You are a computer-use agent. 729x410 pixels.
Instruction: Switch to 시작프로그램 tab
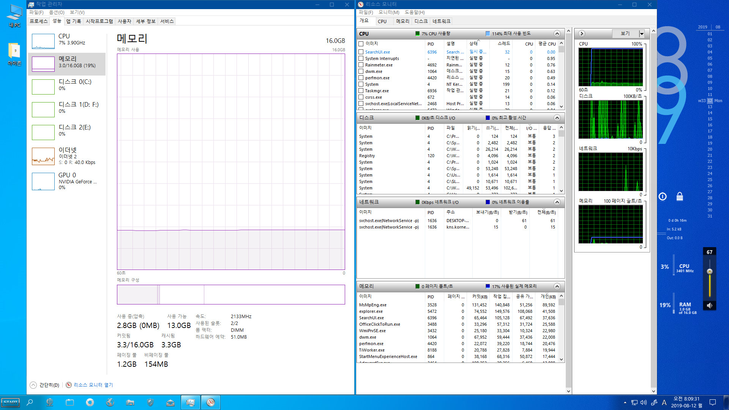point(99,21)
